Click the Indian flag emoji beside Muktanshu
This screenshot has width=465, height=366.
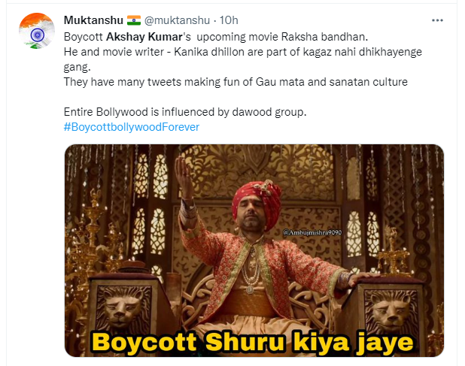pyautogui.click(x=134, y=20)
